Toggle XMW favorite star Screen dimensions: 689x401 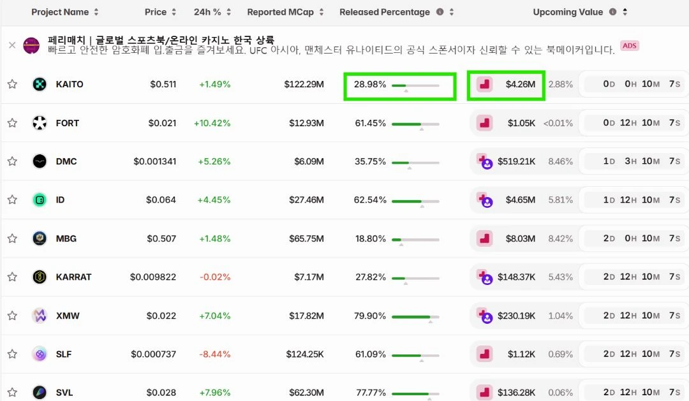pos(12,316)
